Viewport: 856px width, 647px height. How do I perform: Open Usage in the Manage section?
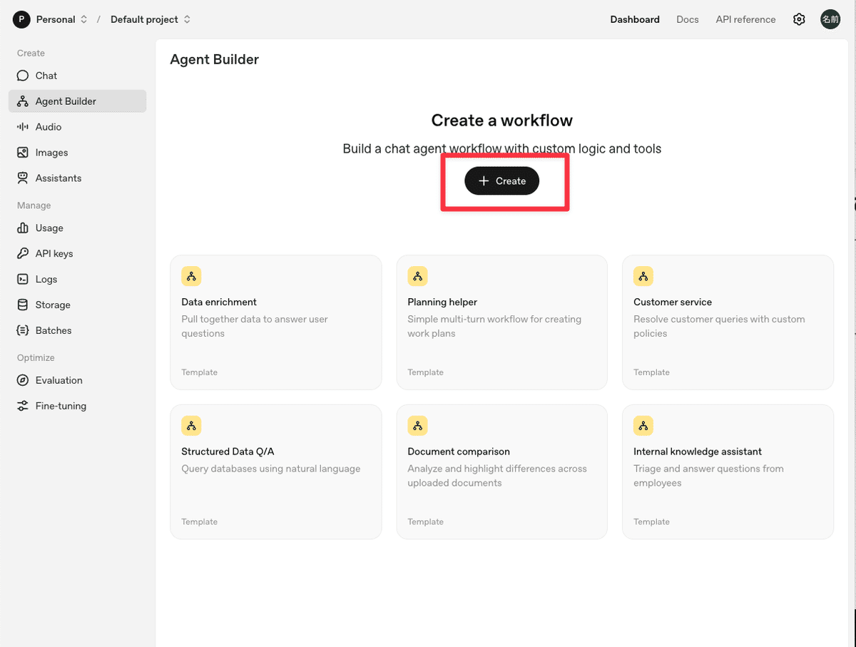pyautogui.click(x=49, y=228)
